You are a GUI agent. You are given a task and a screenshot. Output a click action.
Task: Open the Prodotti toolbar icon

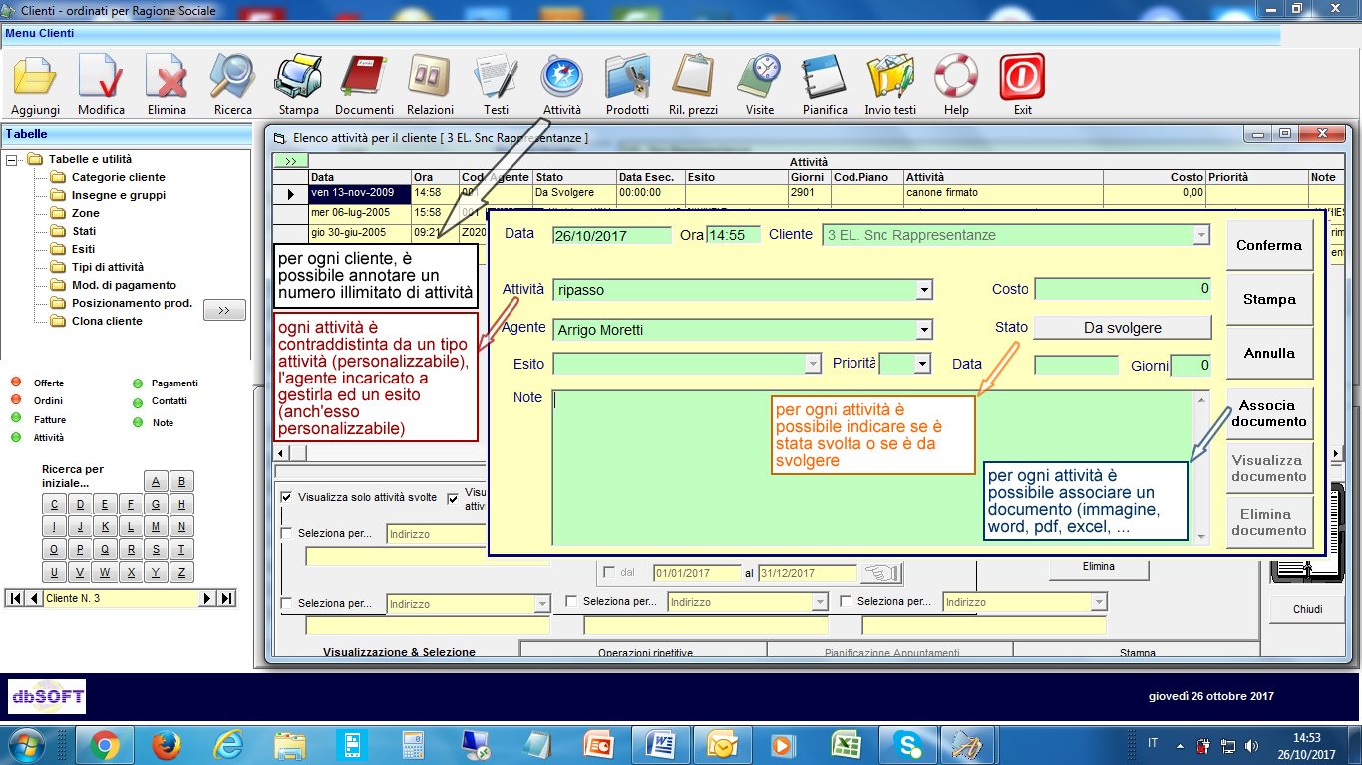coord(627,86)
